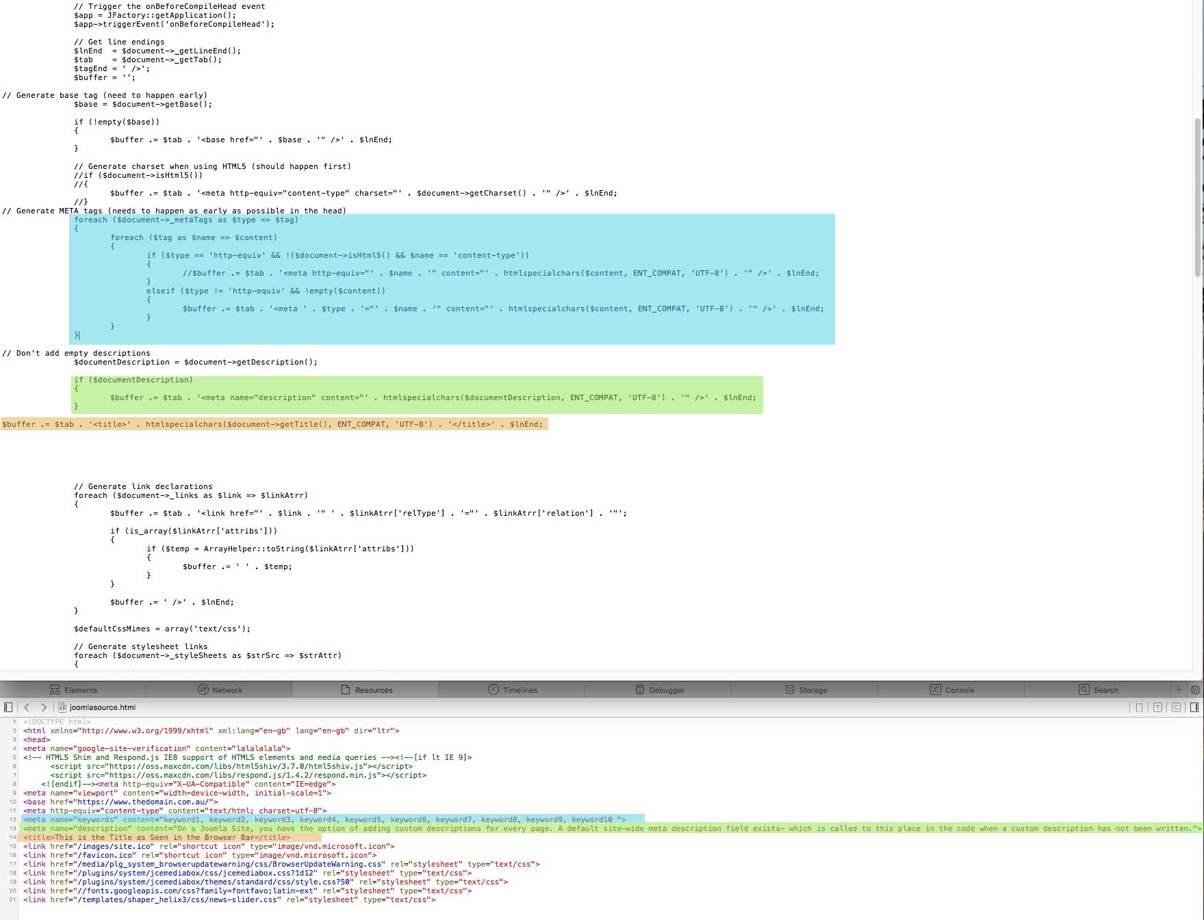Open the Timelines tab

(x=513, y=690)
